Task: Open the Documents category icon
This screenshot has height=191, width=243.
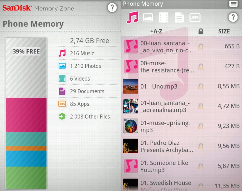Action: click(179, 18)
